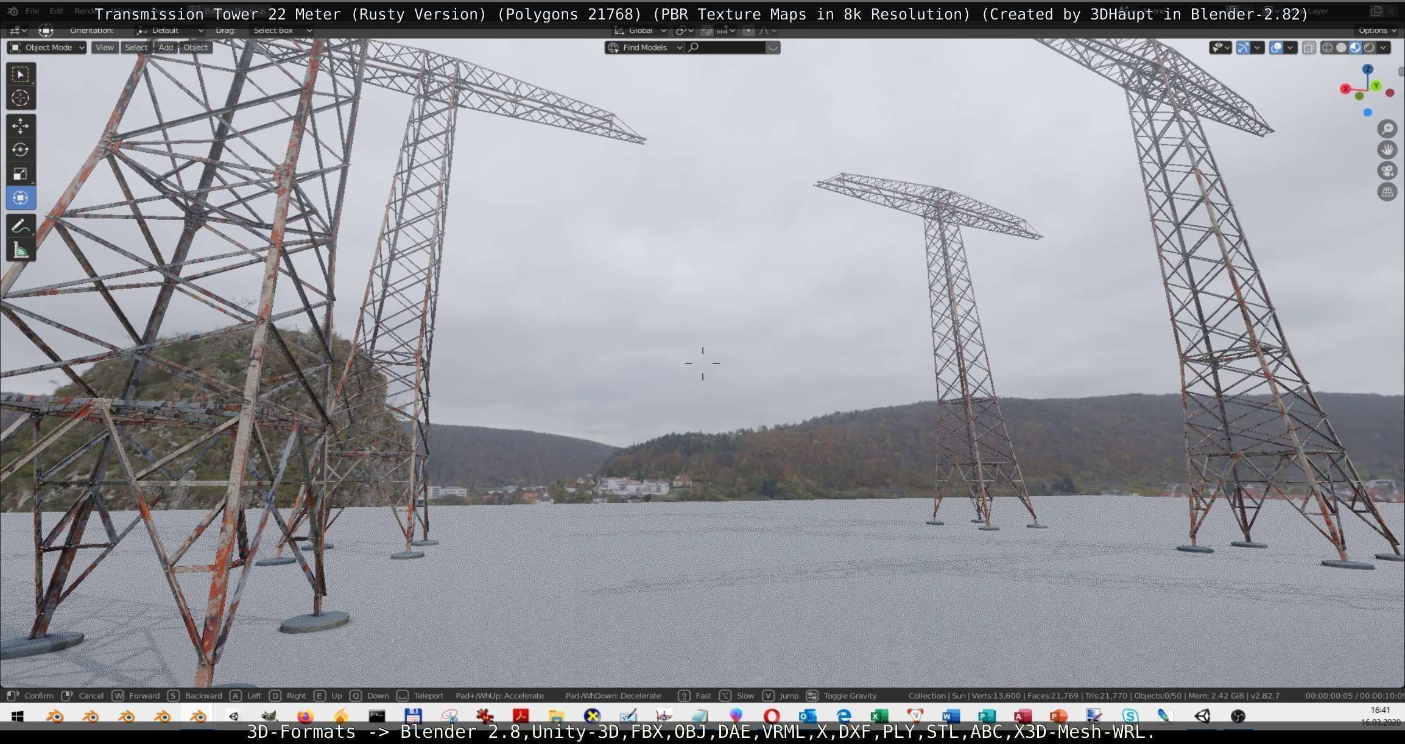Open the Edit menu
The height and width of the screenshot is (744, 1405).
point(56,11)
